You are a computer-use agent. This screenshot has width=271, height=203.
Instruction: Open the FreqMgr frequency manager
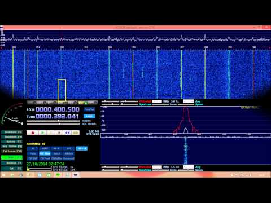pos(89,109)
